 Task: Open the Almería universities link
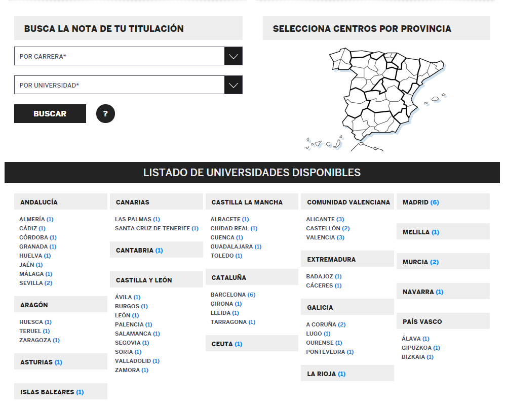point(36,219)
